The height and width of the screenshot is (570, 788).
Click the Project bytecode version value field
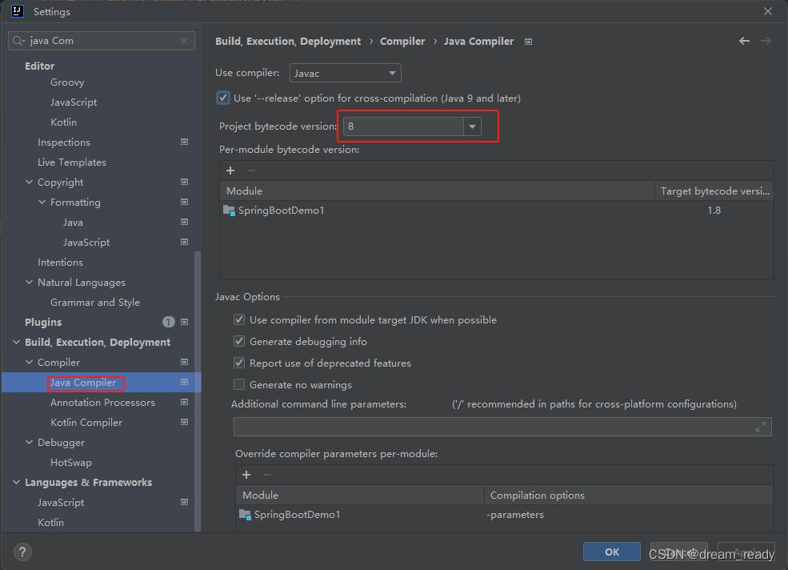click(x=403, y=126)
